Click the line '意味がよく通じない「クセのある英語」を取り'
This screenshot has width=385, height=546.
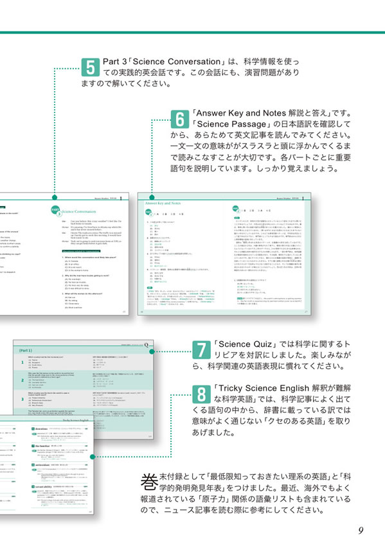(x=271, y=421)
